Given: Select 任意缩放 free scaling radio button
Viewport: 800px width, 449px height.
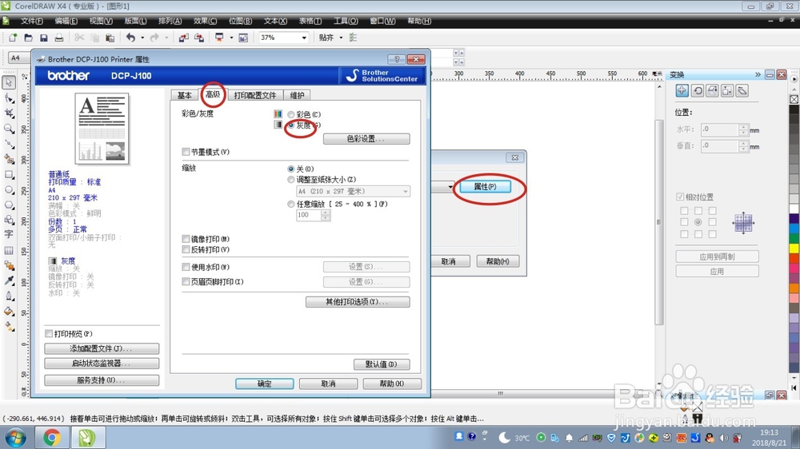Looking at the screenshot, I should coord(291,204).
